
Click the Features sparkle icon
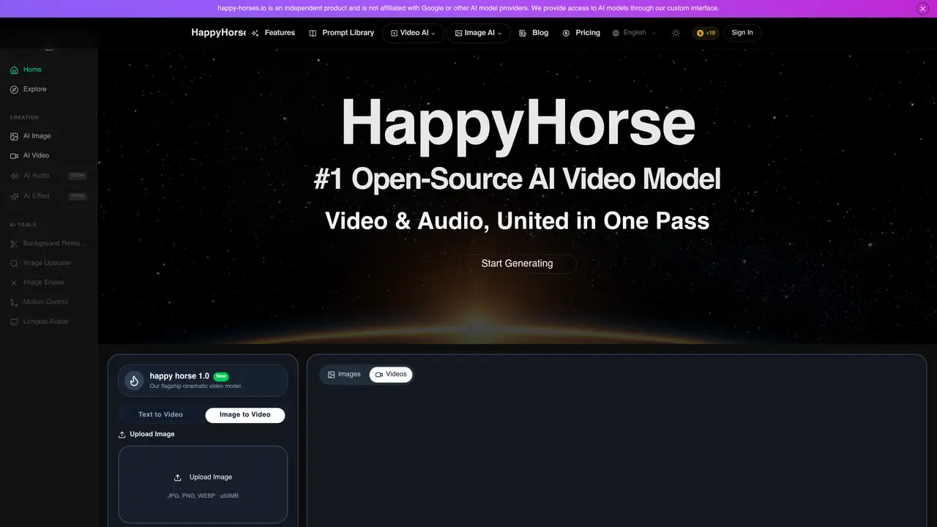[255, 33]
